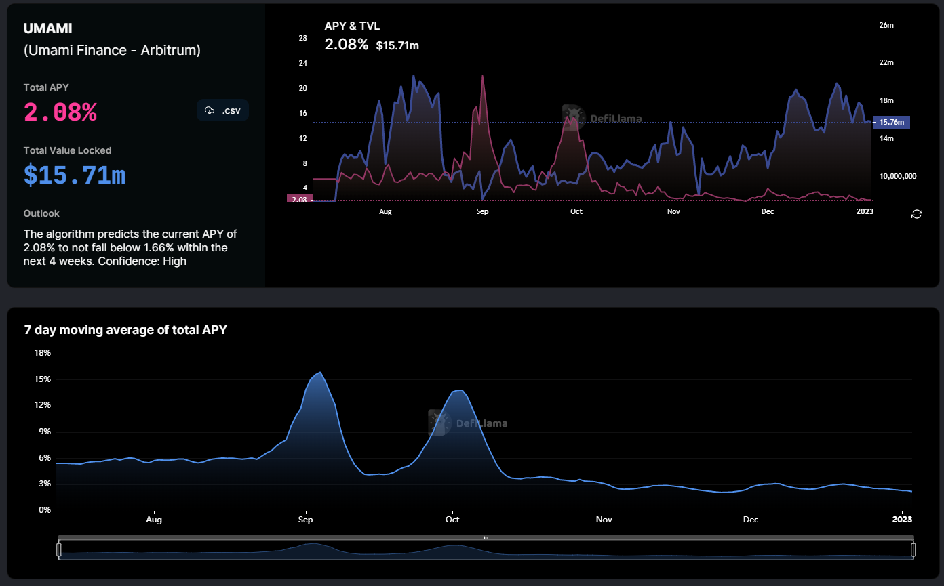
Task: Click the left handle of the date range slider
Action: (x=59, y=549)
